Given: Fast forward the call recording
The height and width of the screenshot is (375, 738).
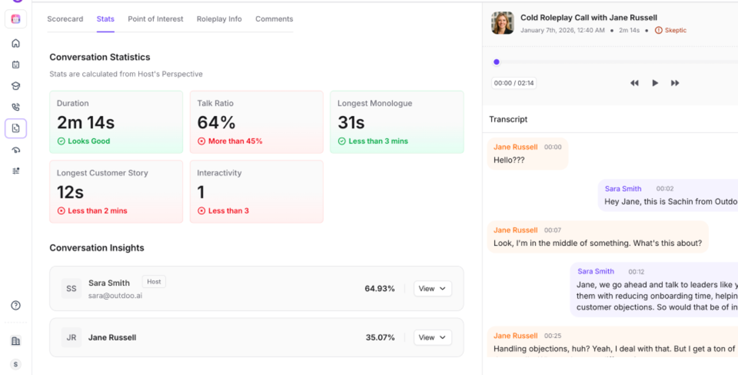Looking at the screenshot, I should (x=675, y=83).
